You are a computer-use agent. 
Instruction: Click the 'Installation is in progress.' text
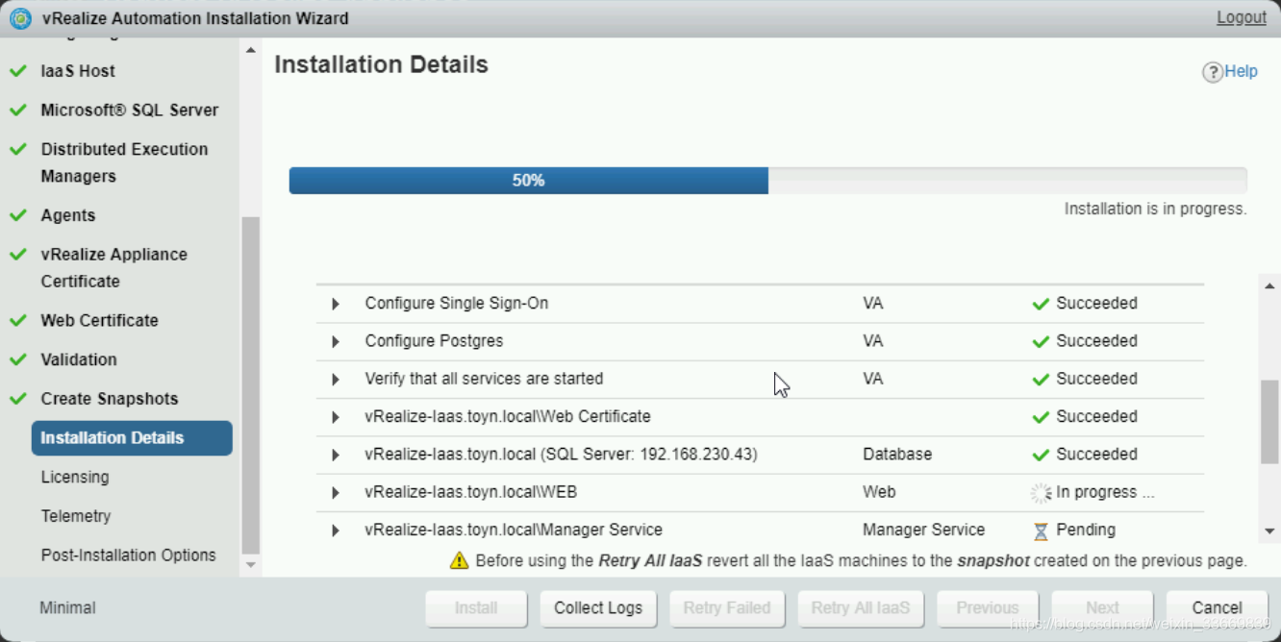[1155, 209]
